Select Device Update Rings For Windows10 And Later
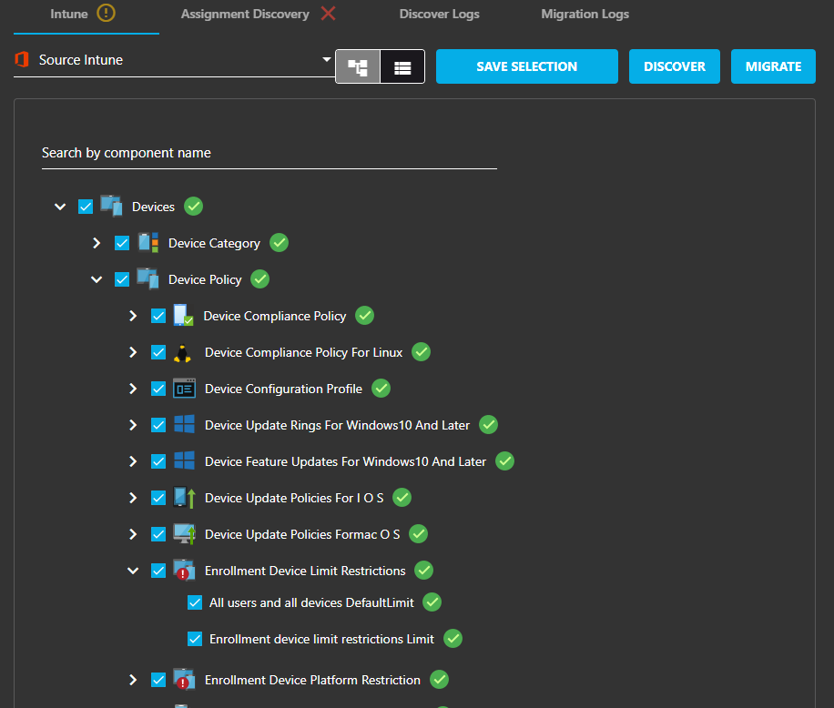 pyautogui.click(x=337, y=425)
